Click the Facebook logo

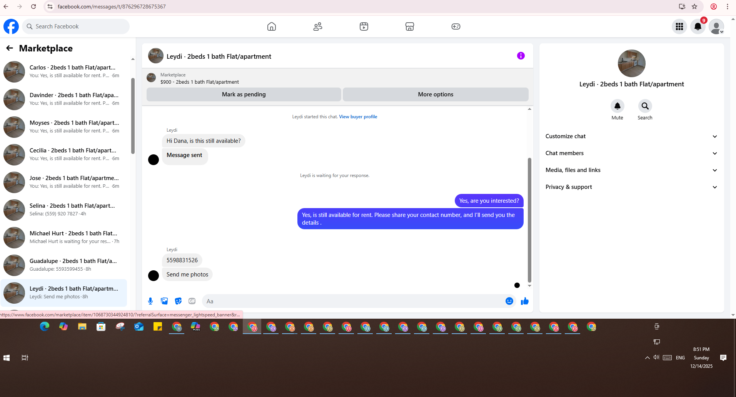point(11,26)
